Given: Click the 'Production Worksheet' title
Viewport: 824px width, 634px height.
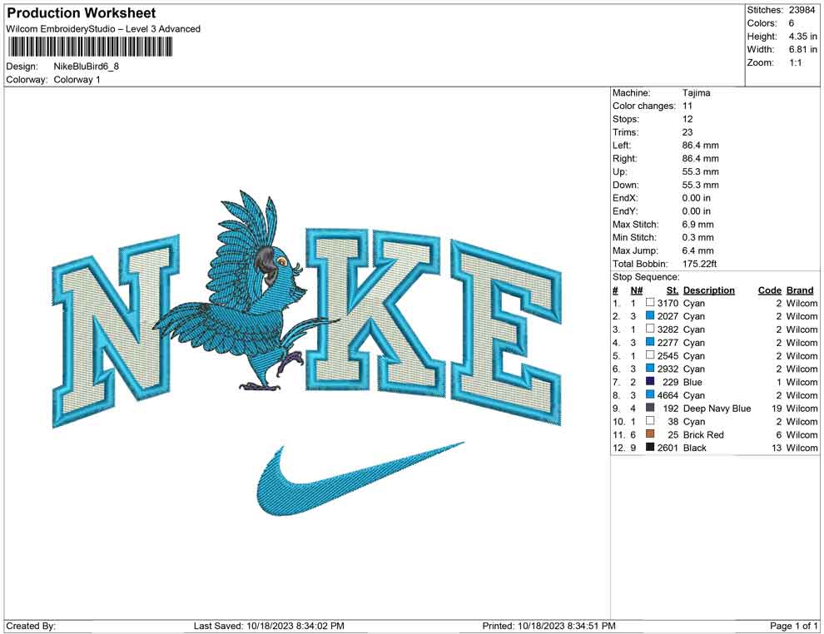Looking at the screenshot, I should coord(82,13).
